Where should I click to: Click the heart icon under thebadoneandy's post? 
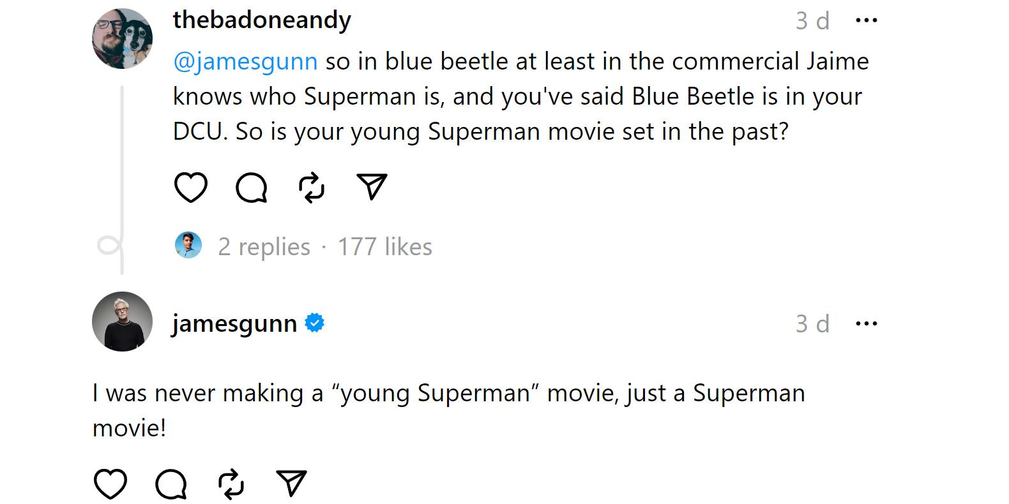click(190, 187)
